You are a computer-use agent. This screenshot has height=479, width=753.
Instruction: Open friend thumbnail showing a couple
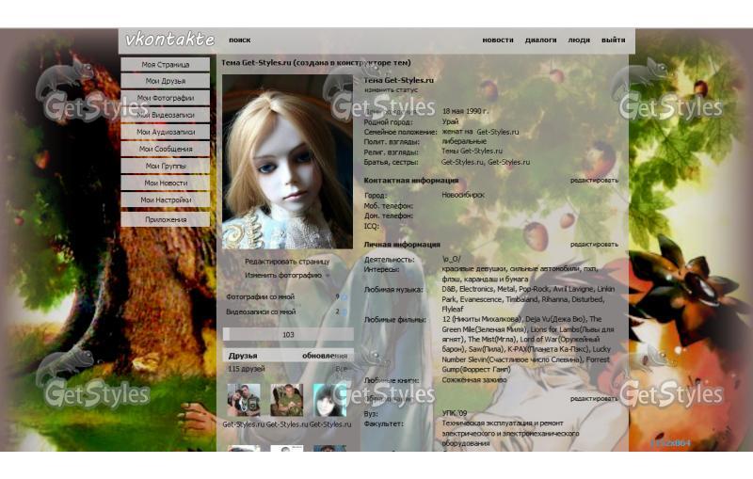click(244, 400)
